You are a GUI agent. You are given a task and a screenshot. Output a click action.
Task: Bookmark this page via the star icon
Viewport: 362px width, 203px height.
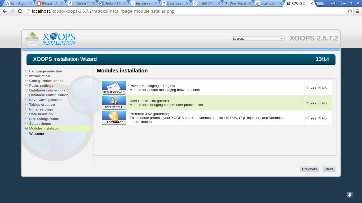350,11
